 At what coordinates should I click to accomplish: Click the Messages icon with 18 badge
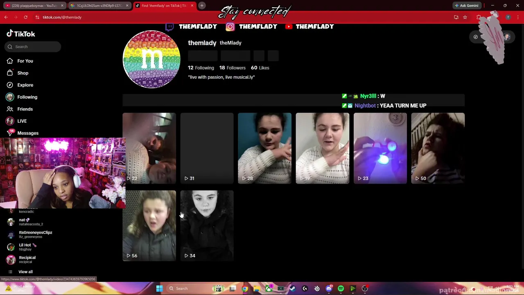click(10, 133)
